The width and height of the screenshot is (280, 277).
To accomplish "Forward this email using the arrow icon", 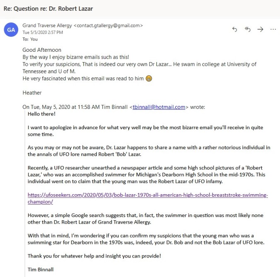I will coord(260,29).
